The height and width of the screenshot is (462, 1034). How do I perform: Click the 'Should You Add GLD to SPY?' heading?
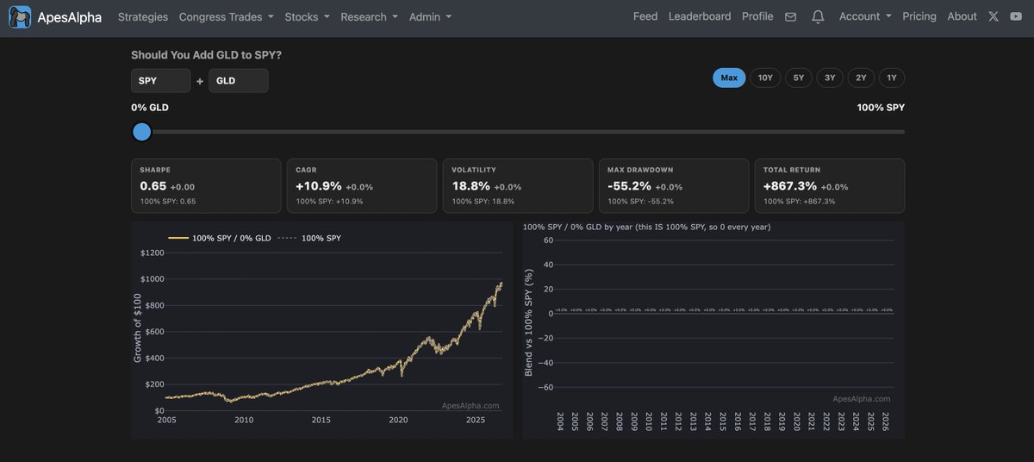(206, 54)
